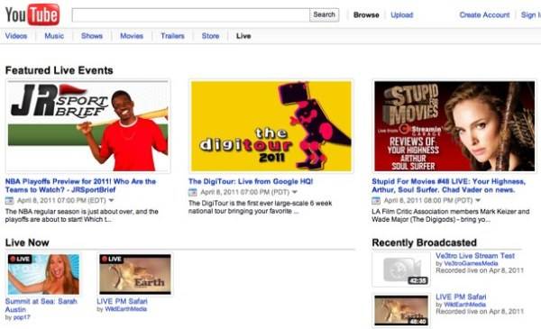Open WildEarthMedia channel under Live Now
Viewport: 541px width, 329px height.
click(126, 309)
